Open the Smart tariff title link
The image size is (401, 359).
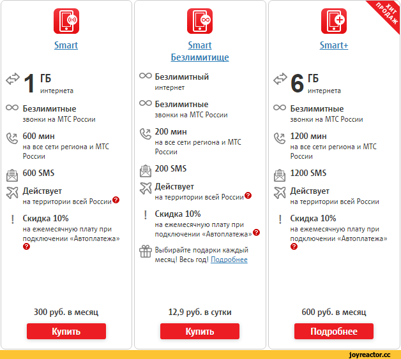(x=66, y=45)
